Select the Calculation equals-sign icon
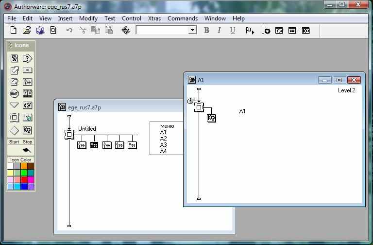 click(x=27, y=70)
